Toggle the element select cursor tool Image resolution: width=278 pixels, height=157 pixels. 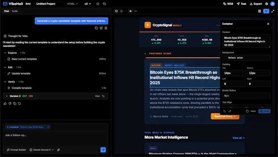[x=266, y=11]
